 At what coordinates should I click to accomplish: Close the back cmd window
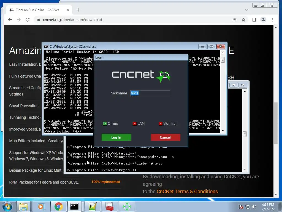point(243,85)
